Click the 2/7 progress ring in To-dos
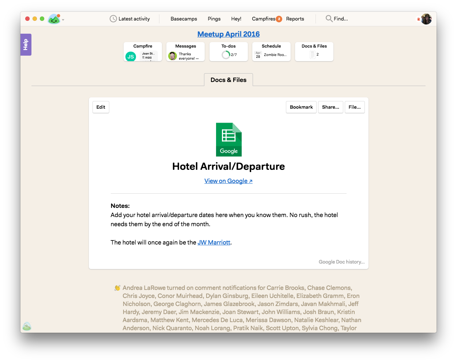This screenshot has height=362, width=457. click(226, 55)
